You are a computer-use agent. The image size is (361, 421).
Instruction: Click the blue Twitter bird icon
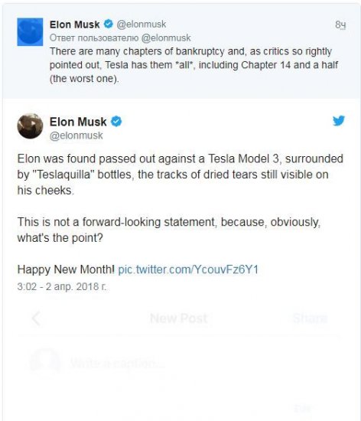click(x=339, y=121)
